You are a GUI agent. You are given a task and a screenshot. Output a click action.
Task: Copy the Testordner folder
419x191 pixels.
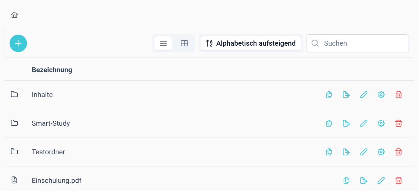tap(329, 152)
